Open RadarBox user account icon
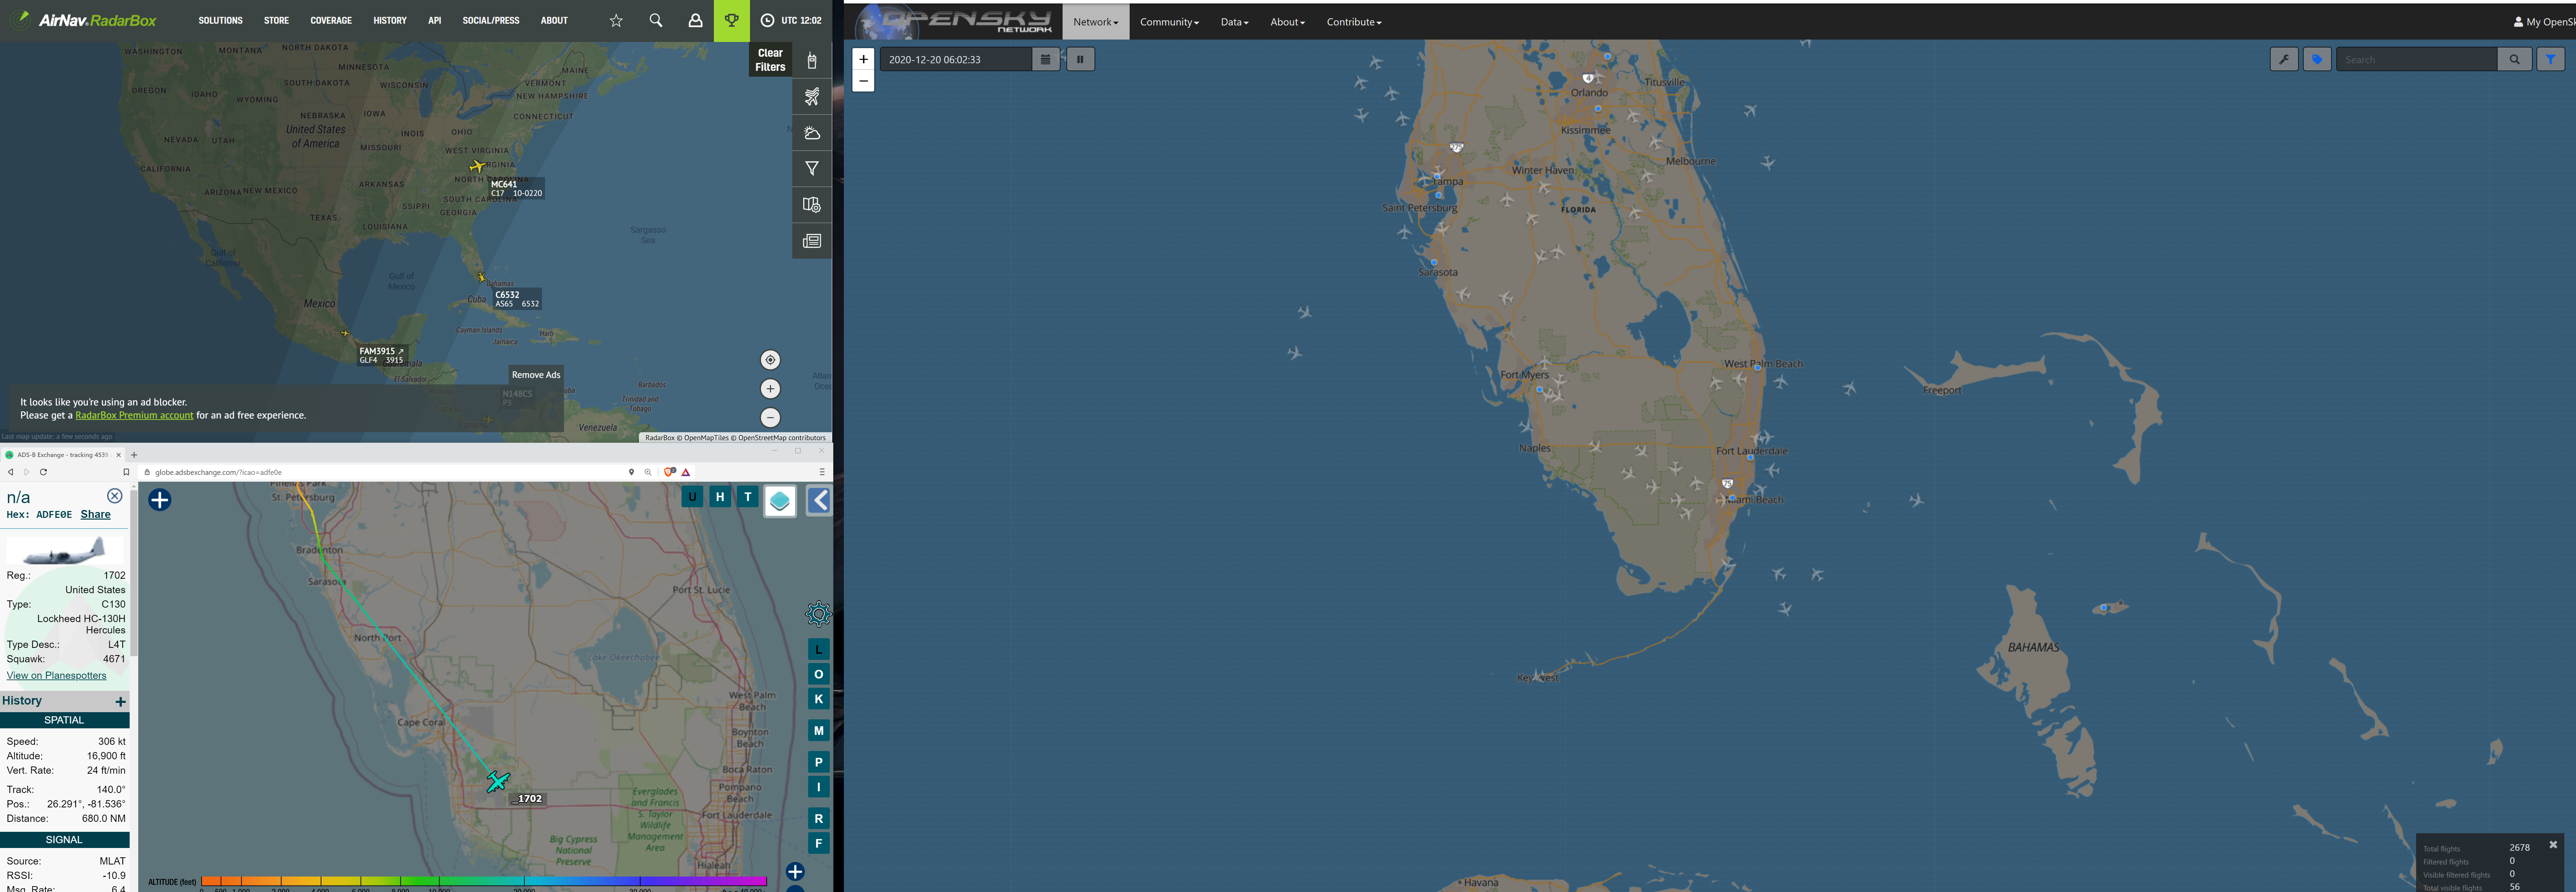The width and height of the screenshot is (2576, 892). (x=695, y=20)
